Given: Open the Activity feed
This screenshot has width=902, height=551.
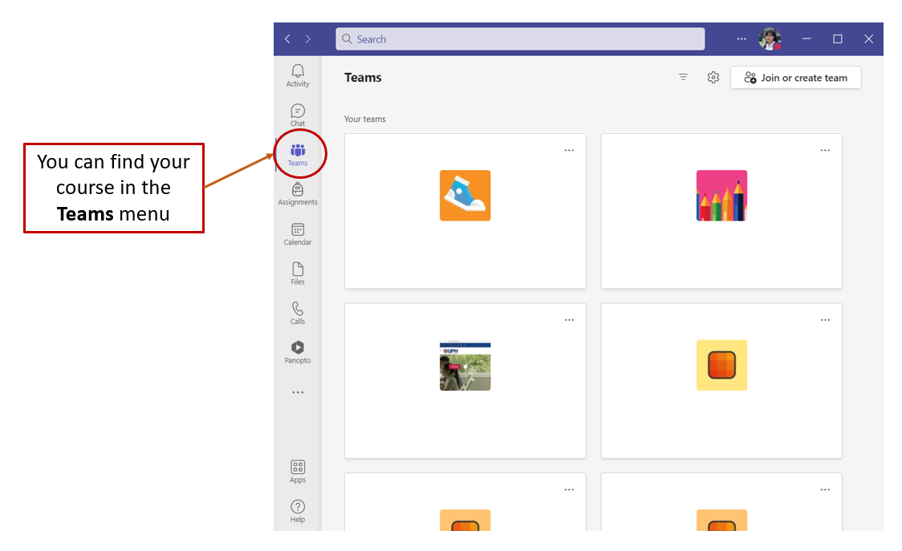Looking at the screenshot, I should coord(298,75).
